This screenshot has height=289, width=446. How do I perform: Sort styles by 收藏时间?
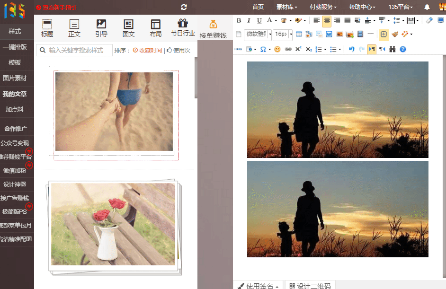coord(148,50)
